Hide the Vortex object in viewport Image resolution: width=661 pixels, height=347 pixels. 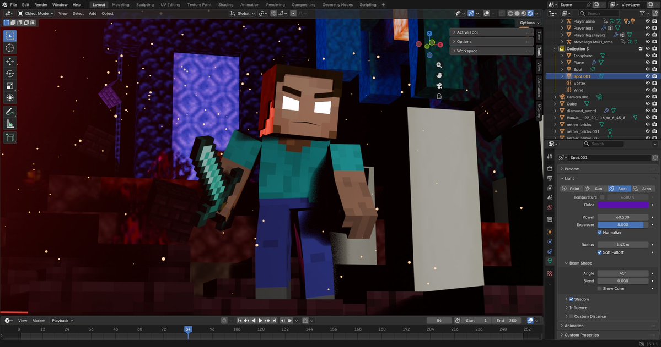point(648,83)
